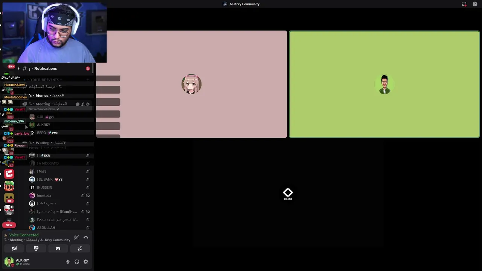
Task: Add a channel to YOUTUBE EVENTS
Action: [x=88, y=80]
